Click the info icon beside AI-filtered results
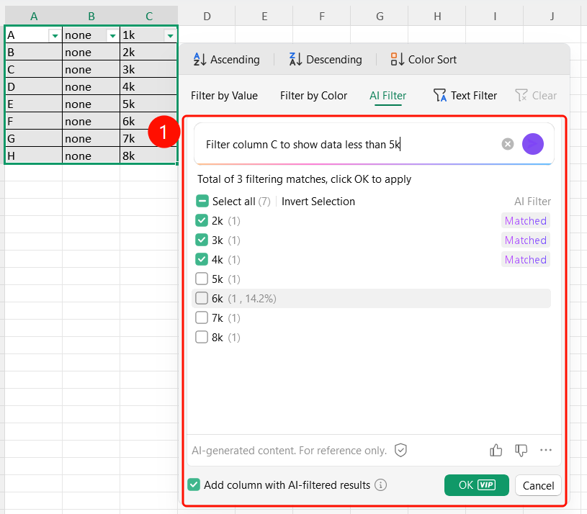 381,485
